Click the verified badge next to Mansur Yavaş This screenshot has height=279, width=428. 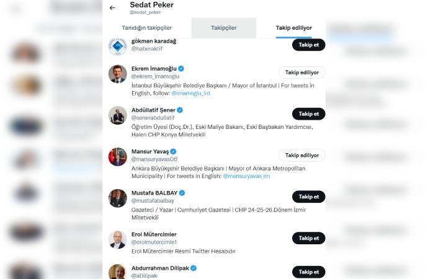click(x=174, y=151)
